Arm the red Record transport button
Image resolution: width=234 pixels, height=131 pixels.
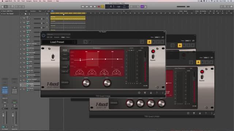click(x=99, y=7)
